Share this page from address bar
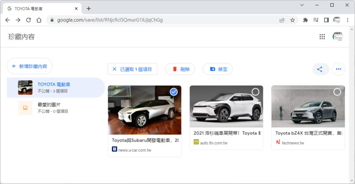 282,20
